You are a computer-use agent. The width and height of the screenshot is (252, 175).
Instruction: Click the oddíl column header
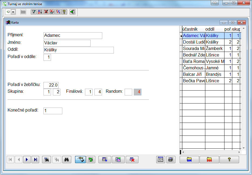(x=214, y=29)
